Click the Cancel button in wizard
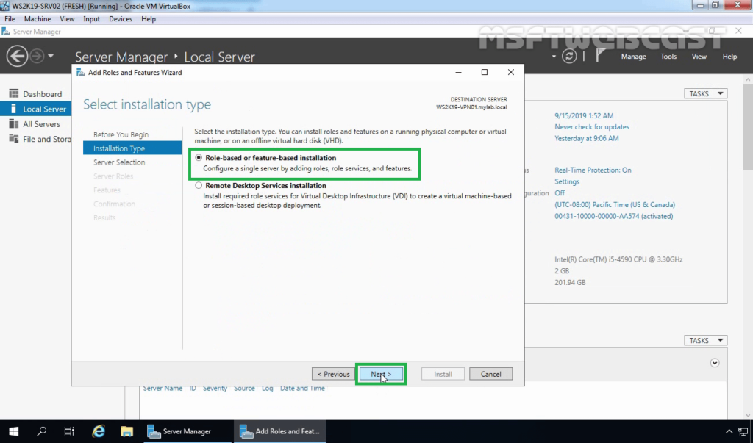The image size is (753, 443). pyautogui.click(x=490, y=374)
